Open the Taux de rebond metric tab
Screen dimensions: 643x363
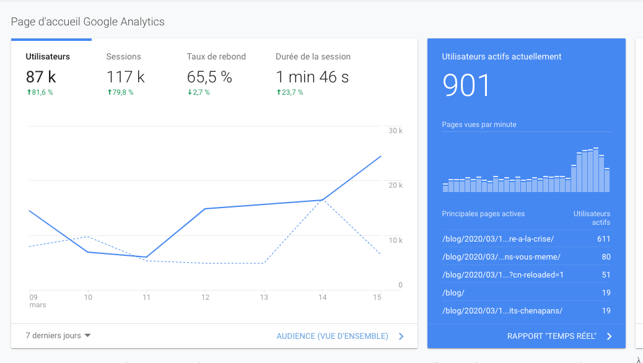[x=217, y=74]
